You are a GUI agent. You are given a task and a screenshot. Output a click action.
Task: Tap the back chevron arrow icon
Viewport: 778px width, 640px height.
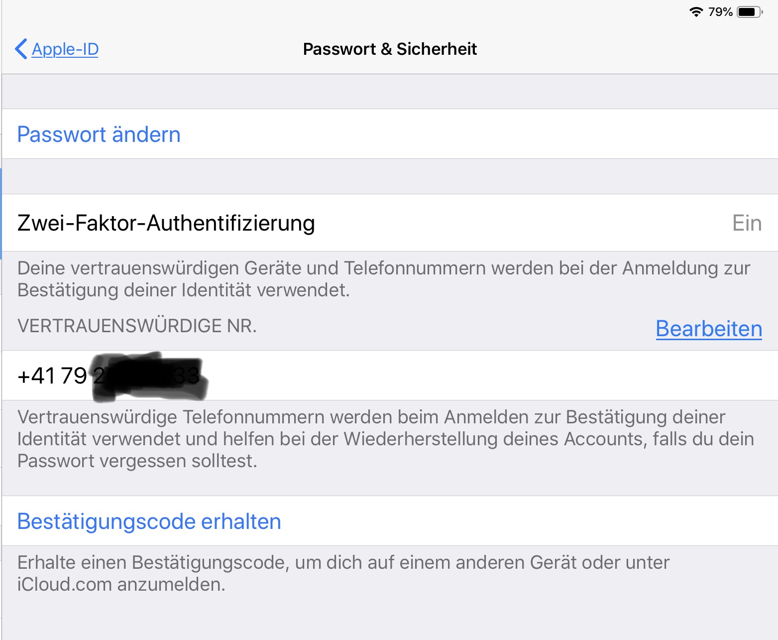click(21, 49)
